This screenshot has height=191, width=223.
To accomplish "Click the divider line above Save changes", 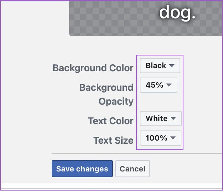I will [x=137, y=153].
